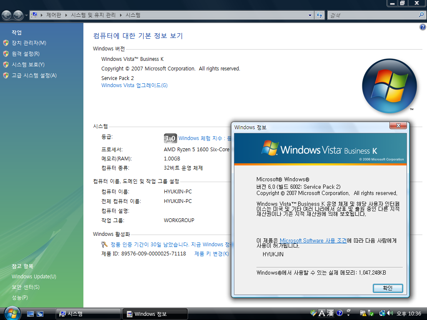
Task: Open the Windows 체험 지수 link
Action: pos(205,138)
